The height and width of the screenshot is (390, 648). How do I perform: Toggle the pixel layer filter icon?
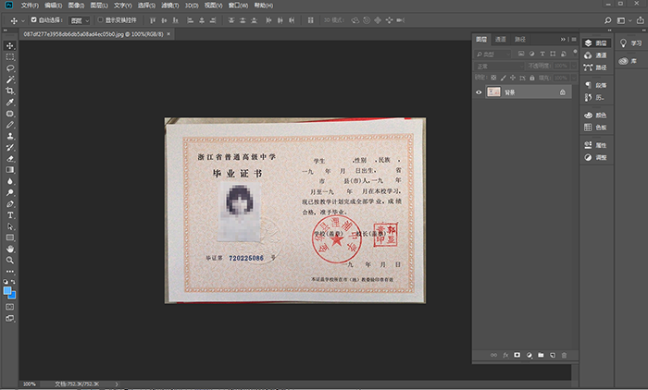click(x=520, y=54)
